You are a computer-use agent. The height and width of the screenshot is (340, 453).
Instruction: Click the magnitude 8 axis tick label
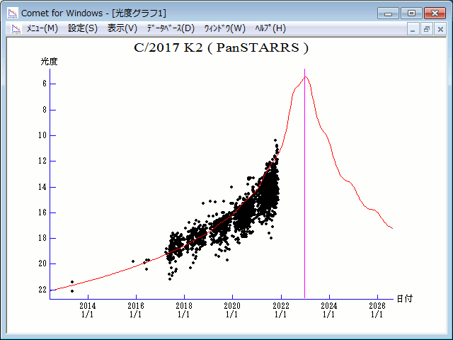point(45,110)
